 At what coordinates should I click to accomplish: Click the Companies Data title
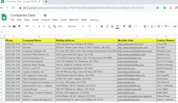23,15
